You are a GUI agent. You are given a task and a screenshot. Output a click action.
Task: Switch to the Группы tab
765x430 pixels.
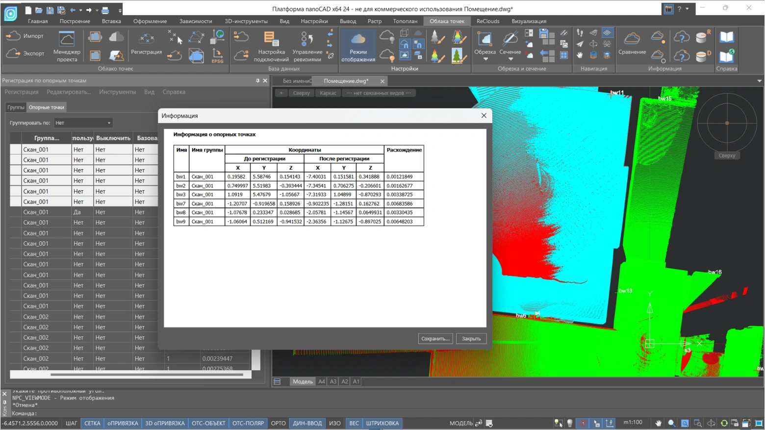(x=16, y=107)
